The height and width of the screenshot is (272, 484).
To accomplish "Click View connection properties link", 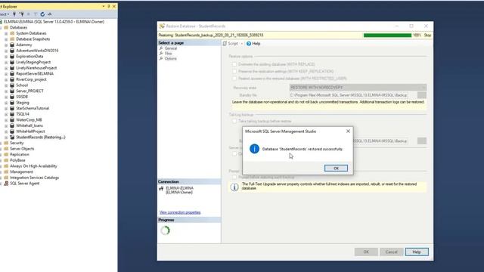I will pos(180,212).
